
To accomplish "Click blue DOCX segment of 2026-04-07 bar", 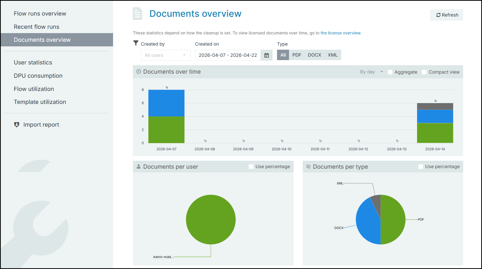I will point(166,103).
